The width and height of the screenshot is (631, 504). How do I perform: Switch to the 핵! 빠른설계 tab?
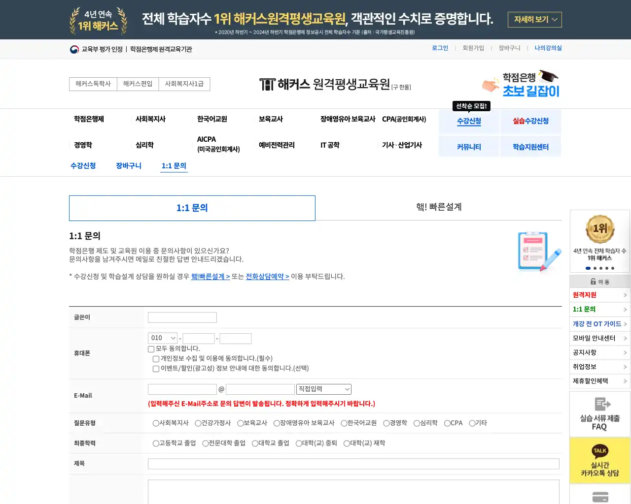(438, 208)
